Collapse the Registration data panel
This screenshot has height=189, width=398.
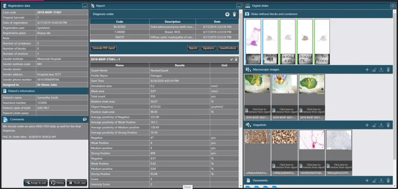coord(85,6)
